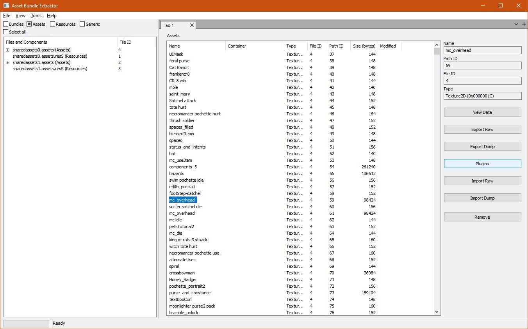Select the crossbowman asset
The image size is (528, 329).
click(182, 273)
